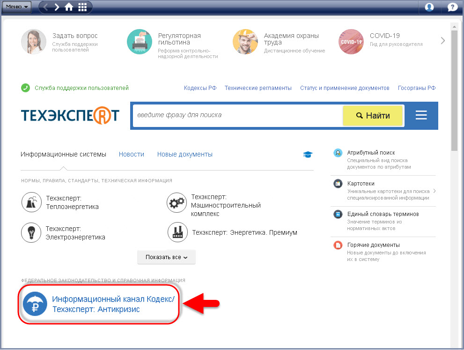Viewport: 464px width, 350px height.
Task: Switch to the Новые документы tab
Action: click(184, 154)
